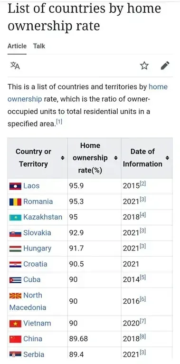Viewport: 180px width, 364px height.
Task: Click the Kazakhstan flag icon
Action: (15, 218)
